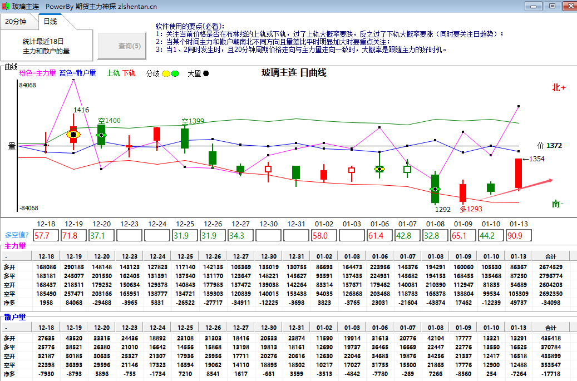577x381 pixels.
Task: Click the 01-13 column header in 散户量 table
Action: pos(519,328)
